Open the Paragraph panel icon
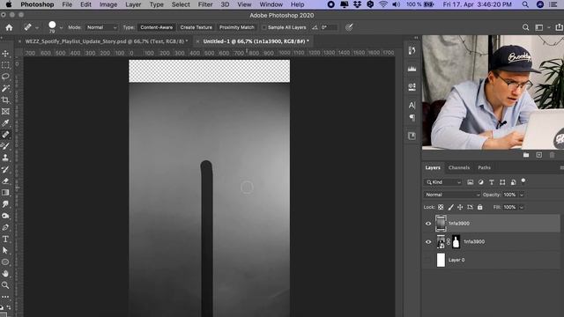This screenshot has width=564, height=317. click(x=412, y=117)
